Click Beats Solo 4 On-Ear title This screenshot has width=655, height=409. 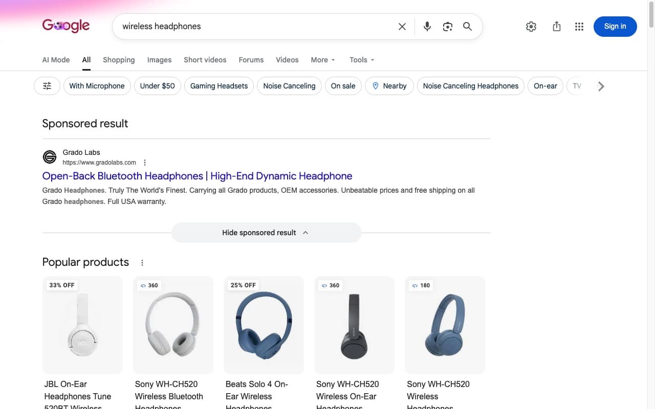point(257,394)
